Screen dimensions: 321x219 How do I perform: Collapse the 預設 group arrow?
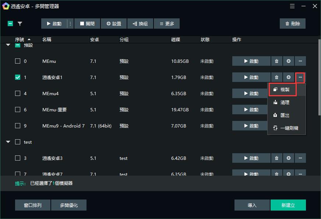click(8, 45)
